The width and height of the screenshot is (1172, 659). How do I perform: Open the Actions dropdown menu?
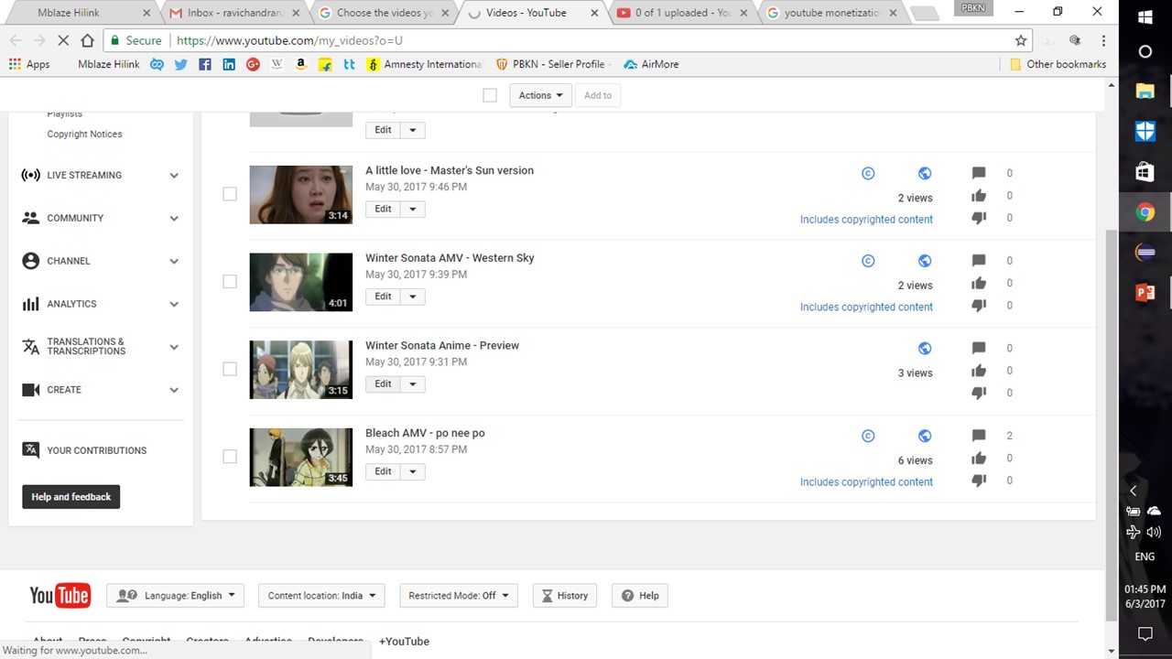tap(540, 95)
